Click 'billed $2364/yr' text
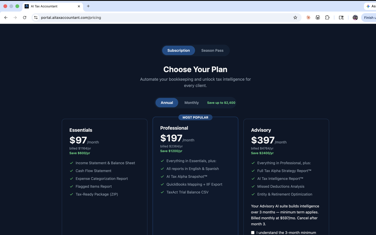 pyautogui.click(x=172, y=146)
